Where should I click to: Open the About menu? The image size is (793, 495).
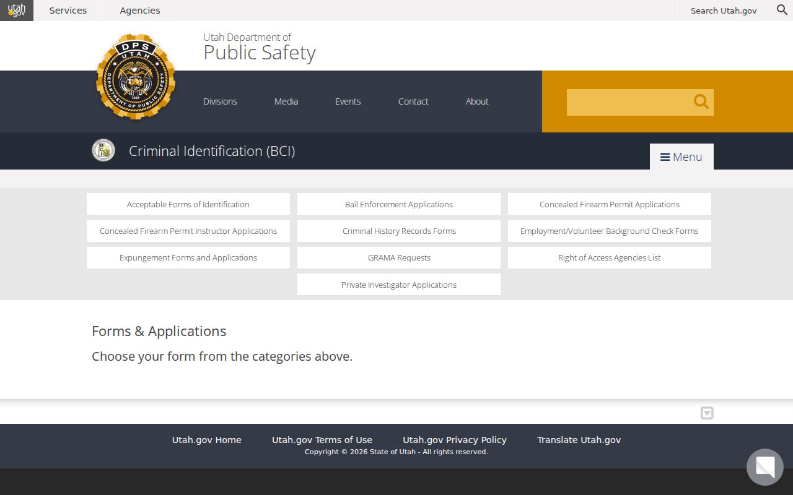point(477,101)
